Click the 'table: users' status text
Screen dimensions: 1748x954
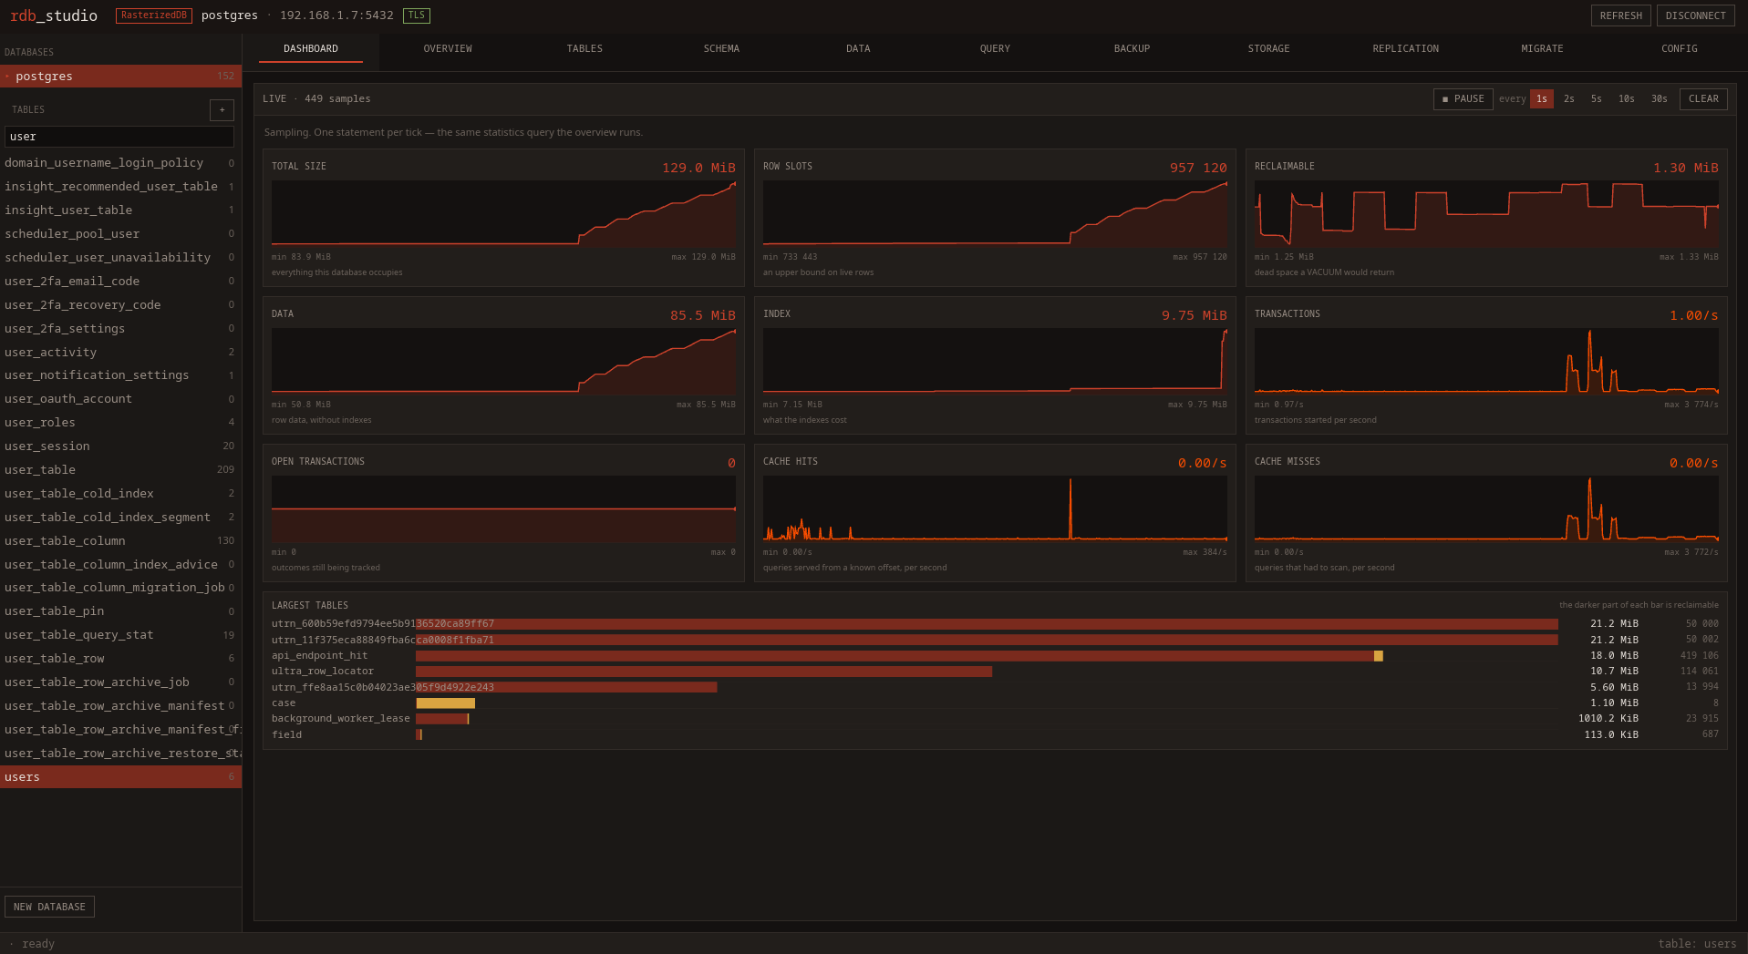1697,944
